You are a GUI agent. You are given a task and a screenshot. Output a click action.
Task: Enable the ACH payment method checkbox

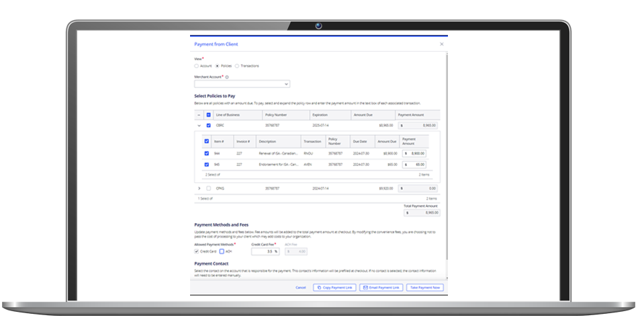(222, 252)
